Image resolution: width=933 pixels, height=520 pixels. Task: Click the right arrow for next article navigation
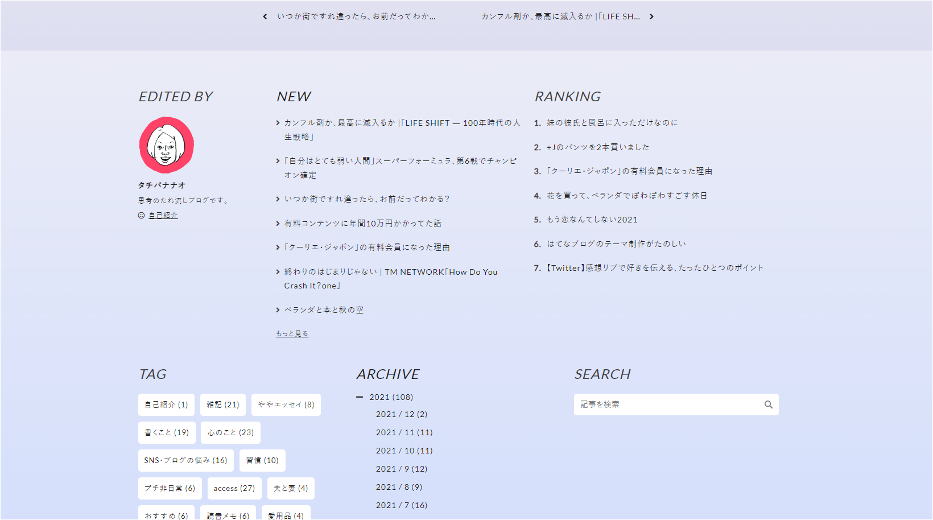point(652,16)
